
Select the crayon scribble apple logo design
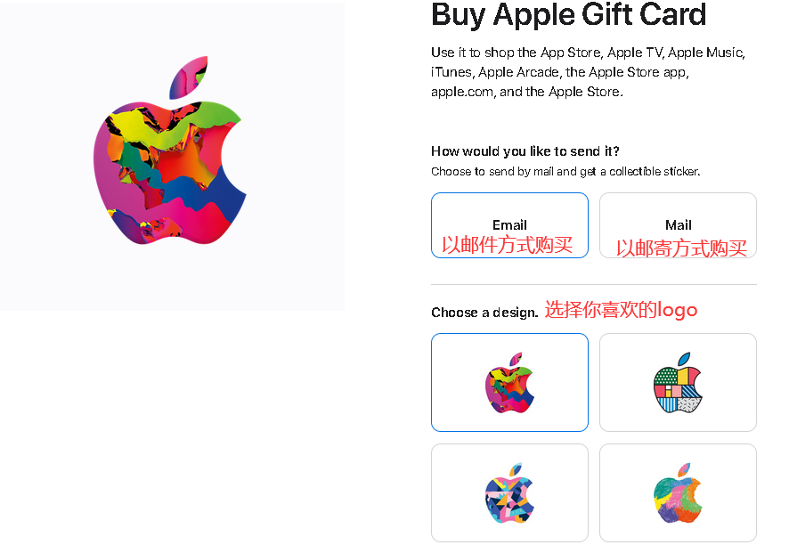point(678,492)
